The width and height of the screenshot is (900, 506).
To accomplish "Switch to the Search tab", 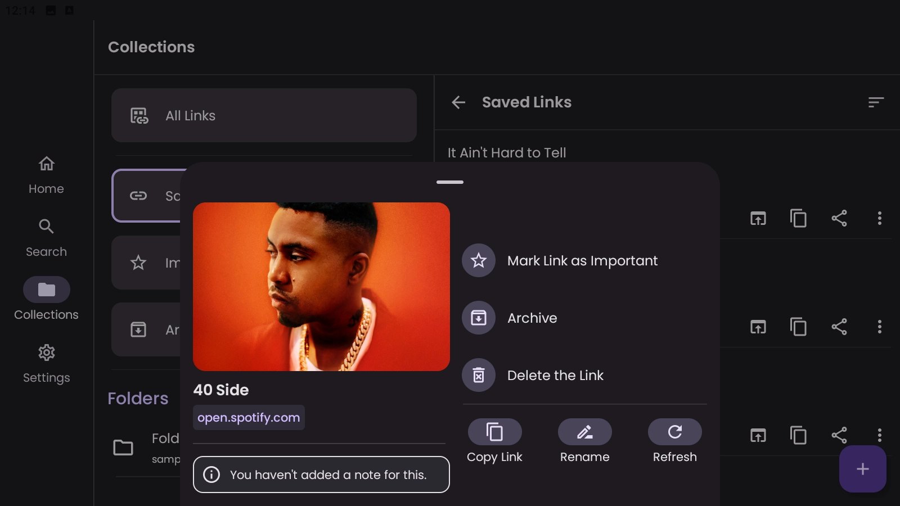I will point(46,237).
